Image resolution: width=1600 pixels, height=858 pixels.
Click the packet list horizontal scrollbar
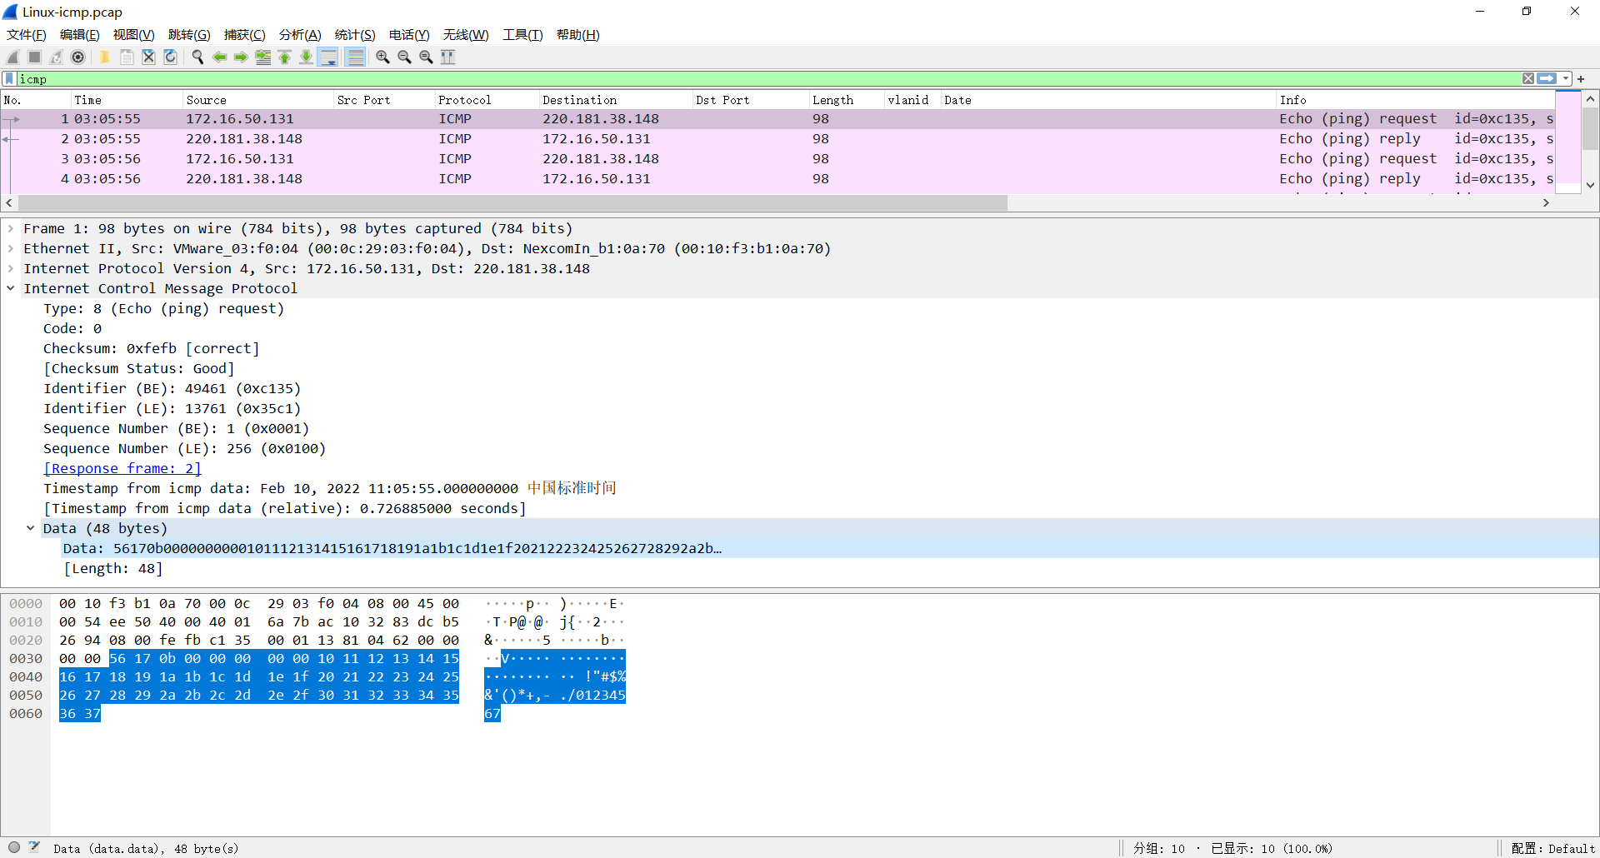512,202
